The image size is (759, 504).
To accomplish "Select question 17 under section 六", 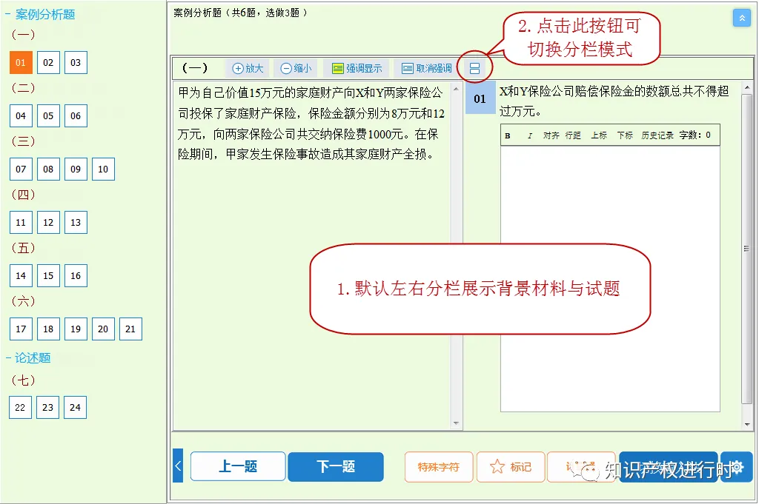I will coord(20,329).
